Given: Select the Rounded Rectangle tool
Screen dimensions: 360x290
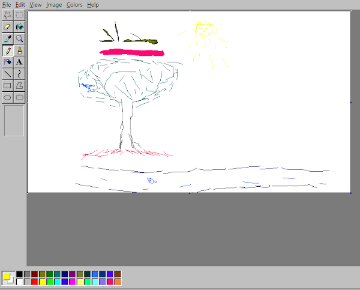Looking at the screenshot, I should (x=20, y=98).
